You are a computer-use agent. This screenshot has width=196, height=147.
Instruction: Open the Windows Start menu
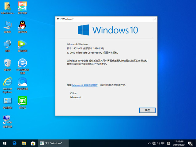tap(5, 143)
